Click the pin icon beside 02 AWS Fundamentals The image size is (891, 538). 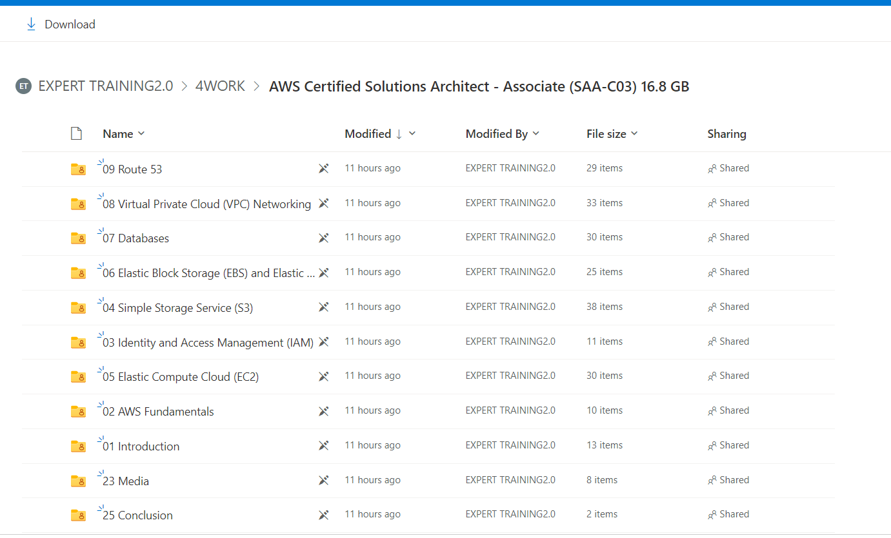(x=324, y=411)
